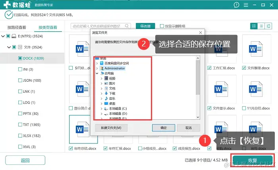
Task: Click the magnifier icon in the search box
Action: tap(127, 26)
